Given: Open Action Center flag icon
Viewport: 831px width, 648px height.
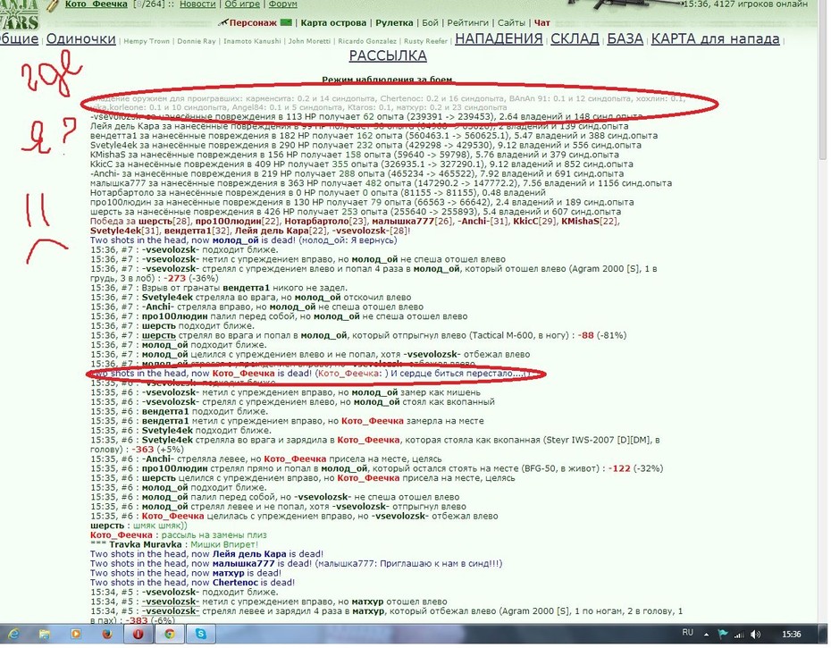Looking at the screenshot, I should (x=722, y=635).
